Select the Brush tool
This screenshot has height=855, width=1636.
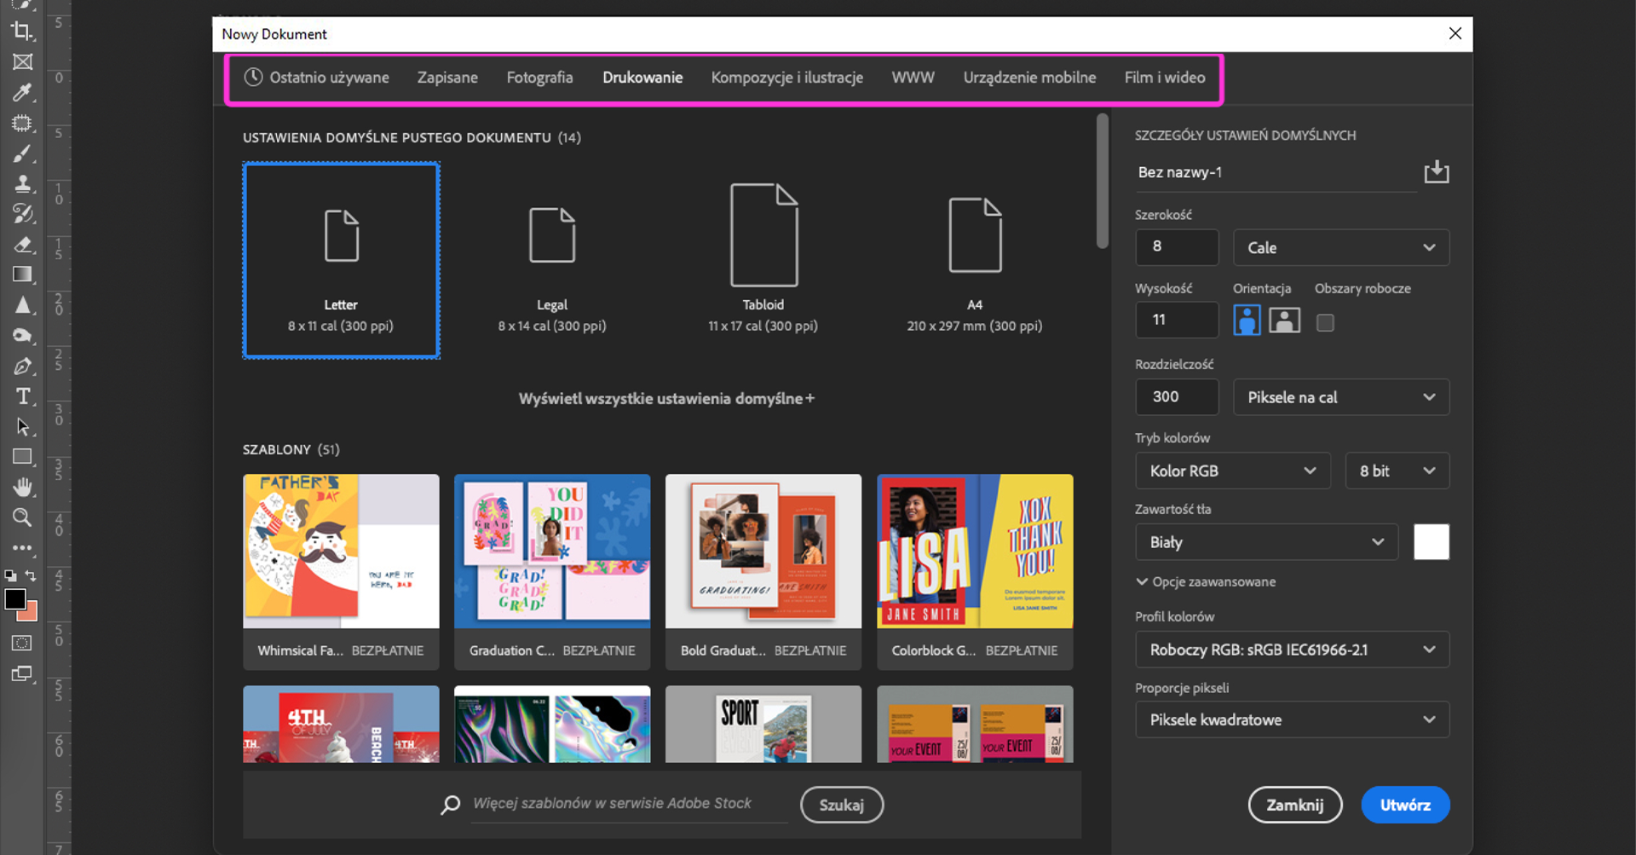[22, 153]
